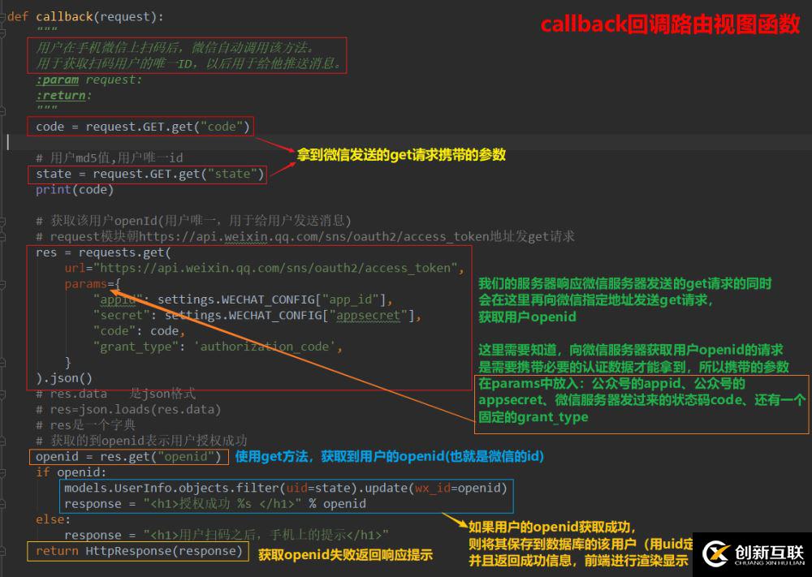The width and height of the screenshot is (812, 577).
Task: Click the '# res.data 是json格式' comment
Action: (x=116, y=394)
